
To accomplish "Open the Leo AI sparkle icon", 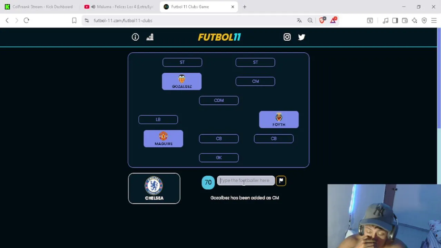I will [x=414, y=20].
